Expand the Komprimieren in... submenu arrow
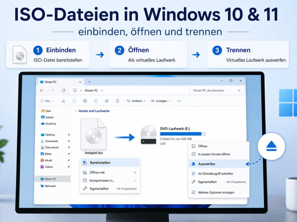Screen dimensions: 297x222 point(135,181)
